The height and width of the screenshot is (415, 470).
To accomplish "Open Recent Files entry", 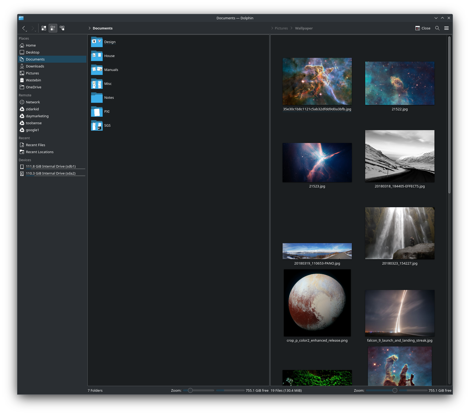I will pyautogui.click(x=36, y=145).
